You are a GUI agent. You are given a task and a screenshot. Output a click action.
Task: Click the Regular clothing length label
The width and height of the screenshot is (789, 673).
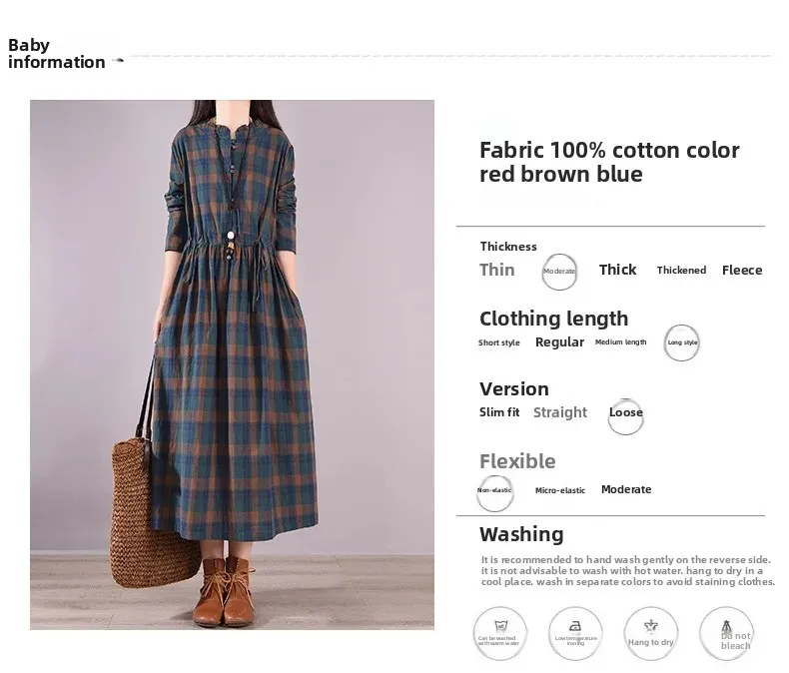tap(559, 342)
